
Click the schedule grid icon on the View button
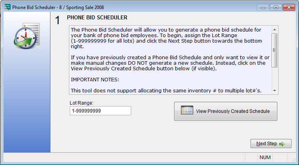pyautogui.click(x=187, y=111)
